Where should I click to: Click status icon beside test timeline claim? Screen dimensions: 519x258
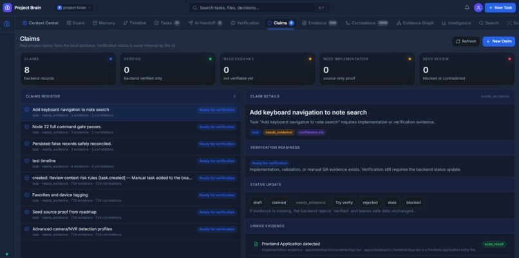coord(27,160)
